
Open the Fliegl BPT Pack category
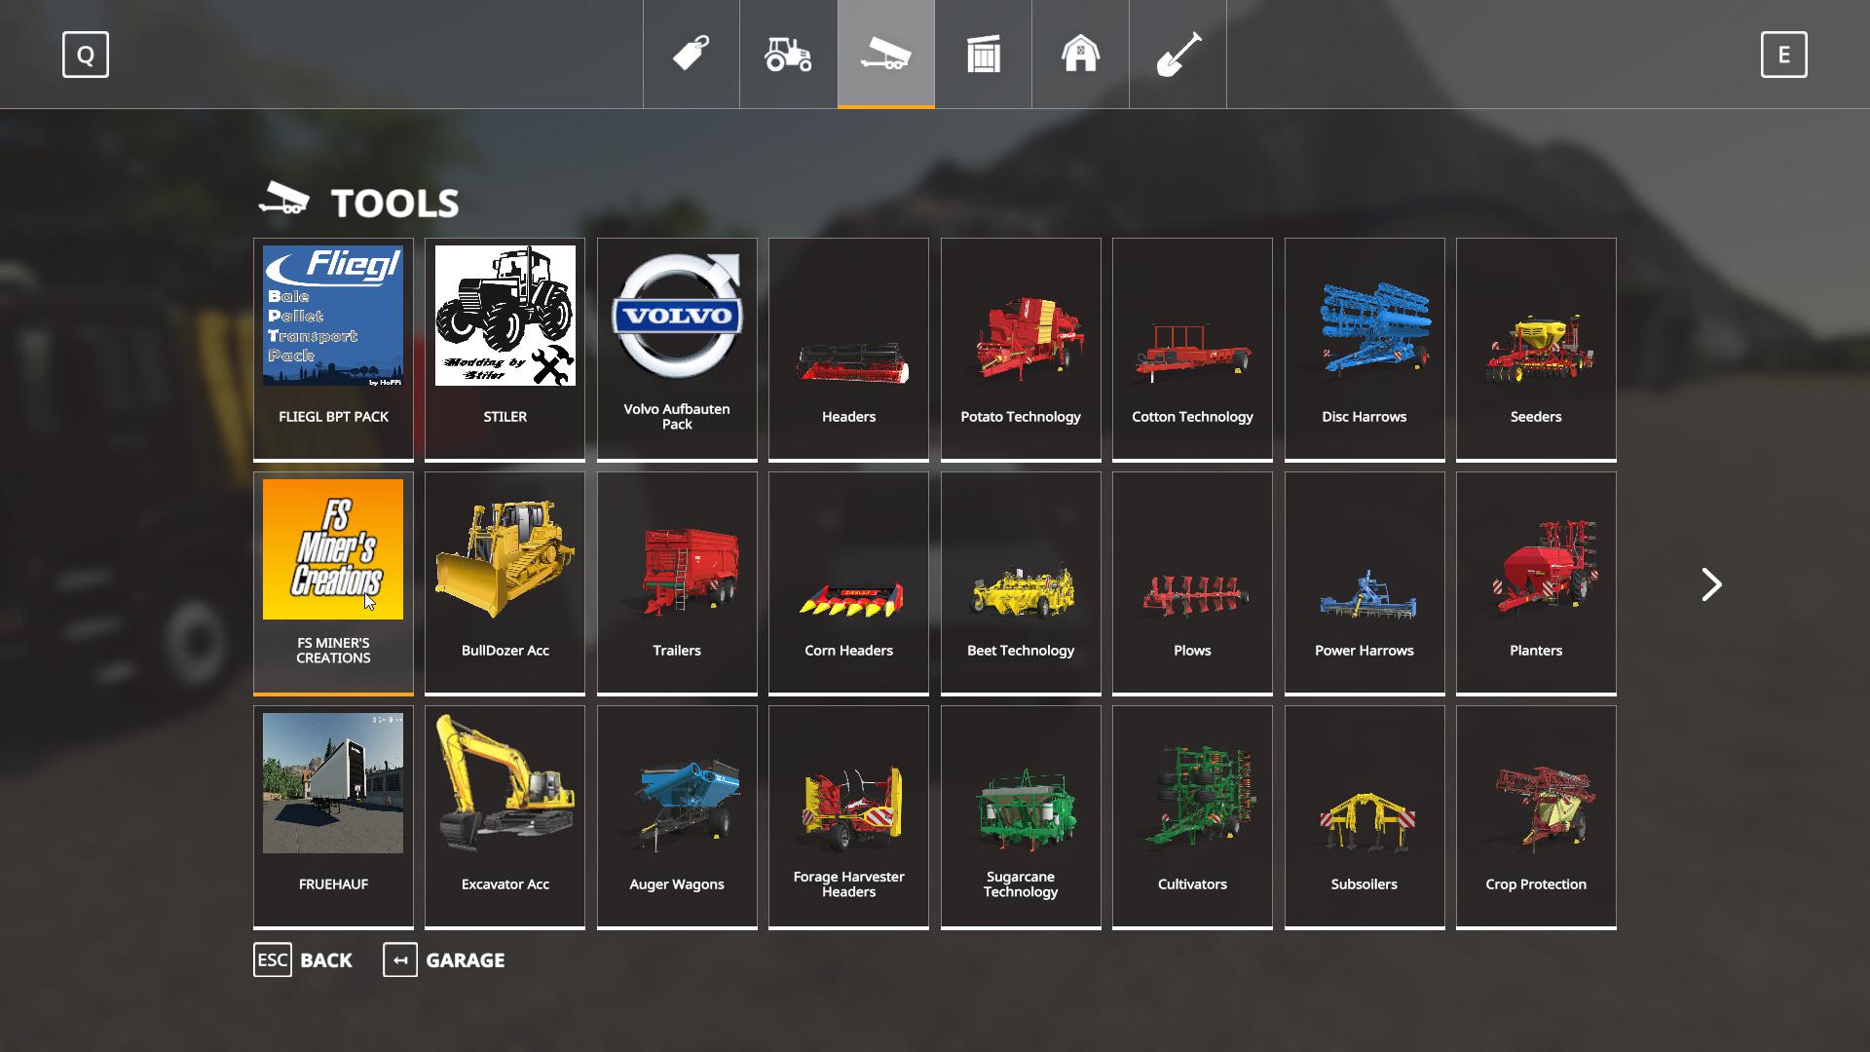[333, 348]
